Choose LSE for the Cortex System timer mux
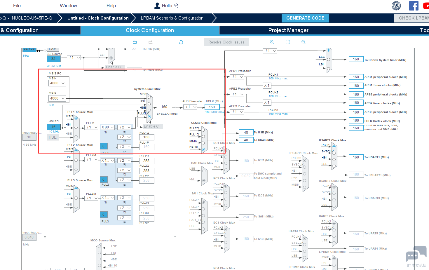This screenshot has height=270, width=429. pos(328,59)
